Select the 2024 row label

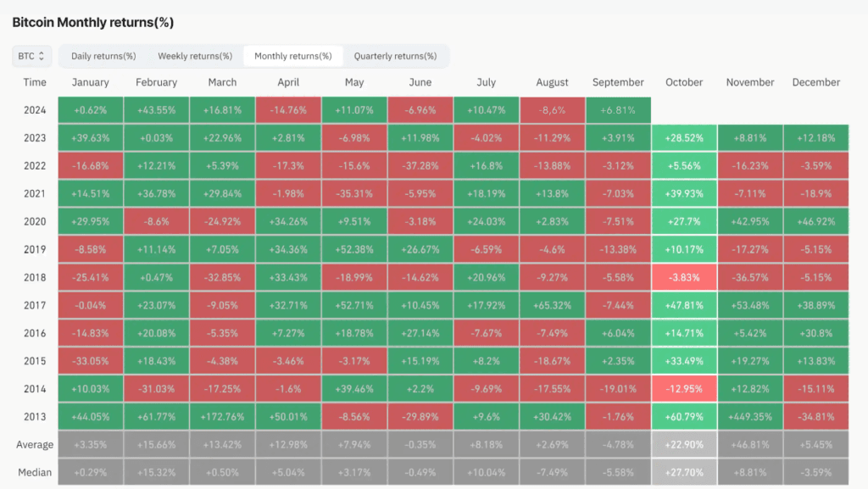34,110
